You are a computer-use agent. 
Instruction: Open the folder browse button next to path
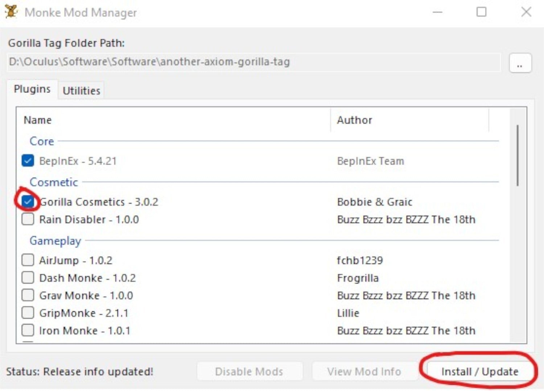coord(520,63)
